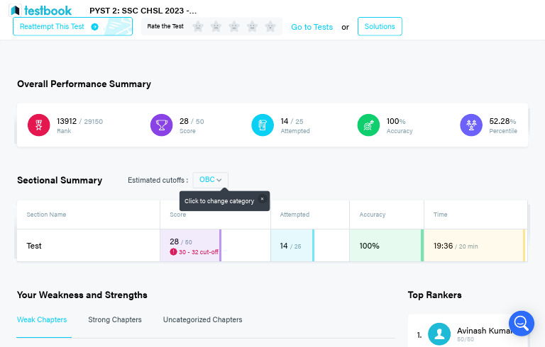Image resolution: width=545 pixels, height=347 pixels.
Task: Click the red Rank medal icon
Action: click(x=39, y=125)
